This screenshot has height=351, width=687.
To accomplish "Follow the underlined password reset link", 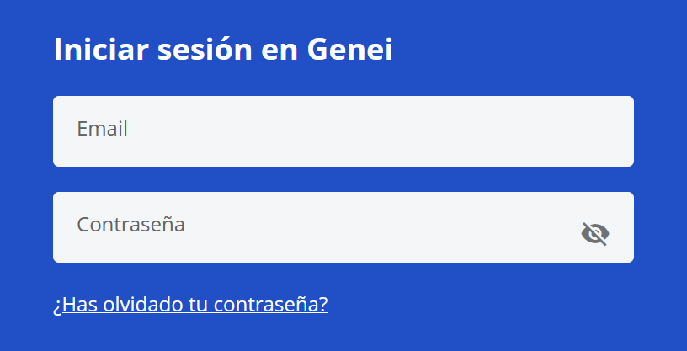I will (190, 304).
